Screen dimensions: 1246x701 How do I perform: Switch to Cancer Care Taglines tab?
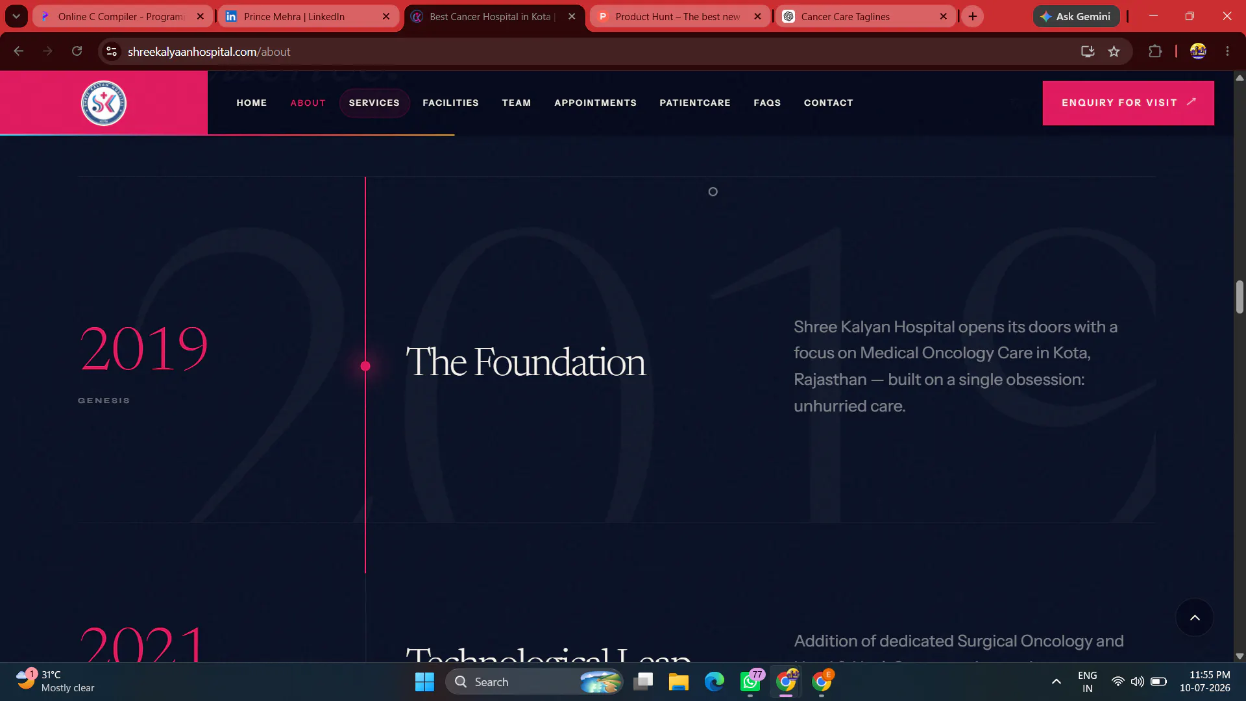tap(866, 17)
